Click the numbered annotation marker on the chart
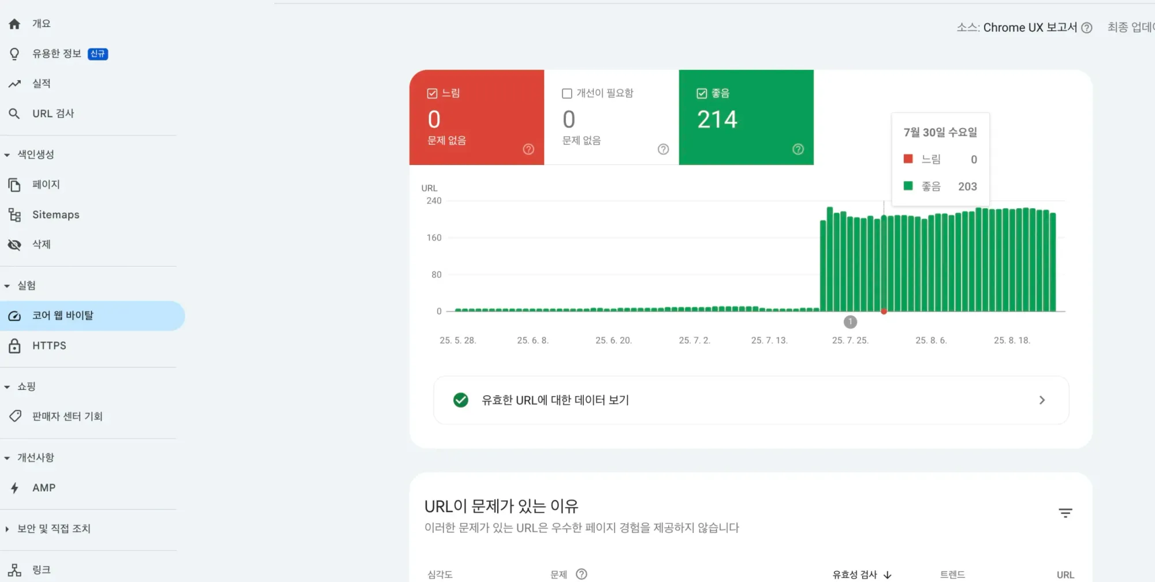 pos(850,322)
